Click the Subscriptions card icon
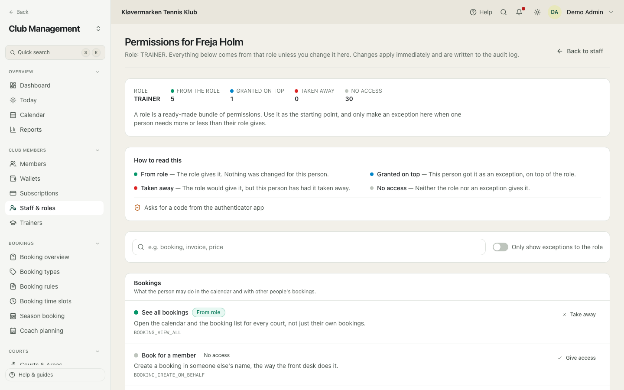Image resolution: width=624 pixels, height=390 pixels. 13,193
